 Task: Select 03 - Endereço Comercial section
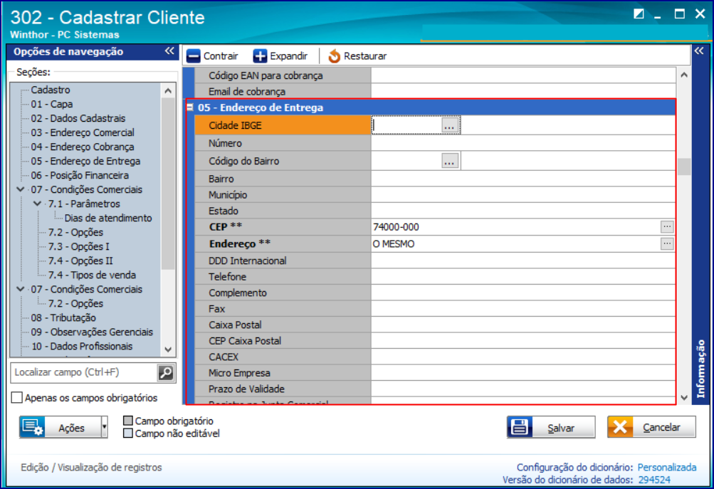(83, 132)
